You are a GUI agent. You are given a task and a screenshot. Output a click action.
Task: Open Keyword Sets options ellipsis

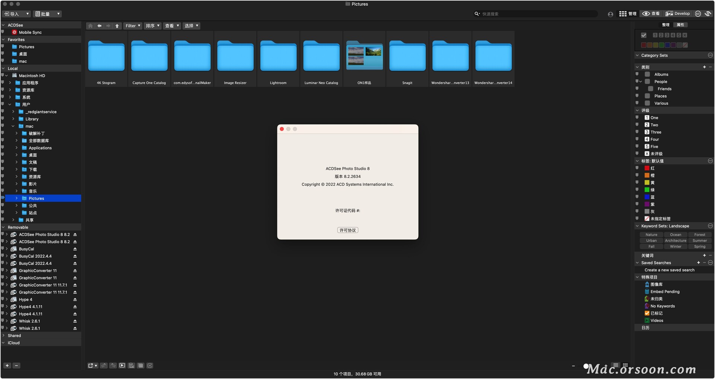(x=710, y=226)
